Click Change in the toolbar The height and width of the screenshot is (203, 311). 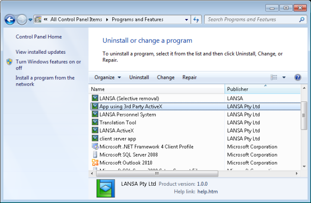[166, 77]
